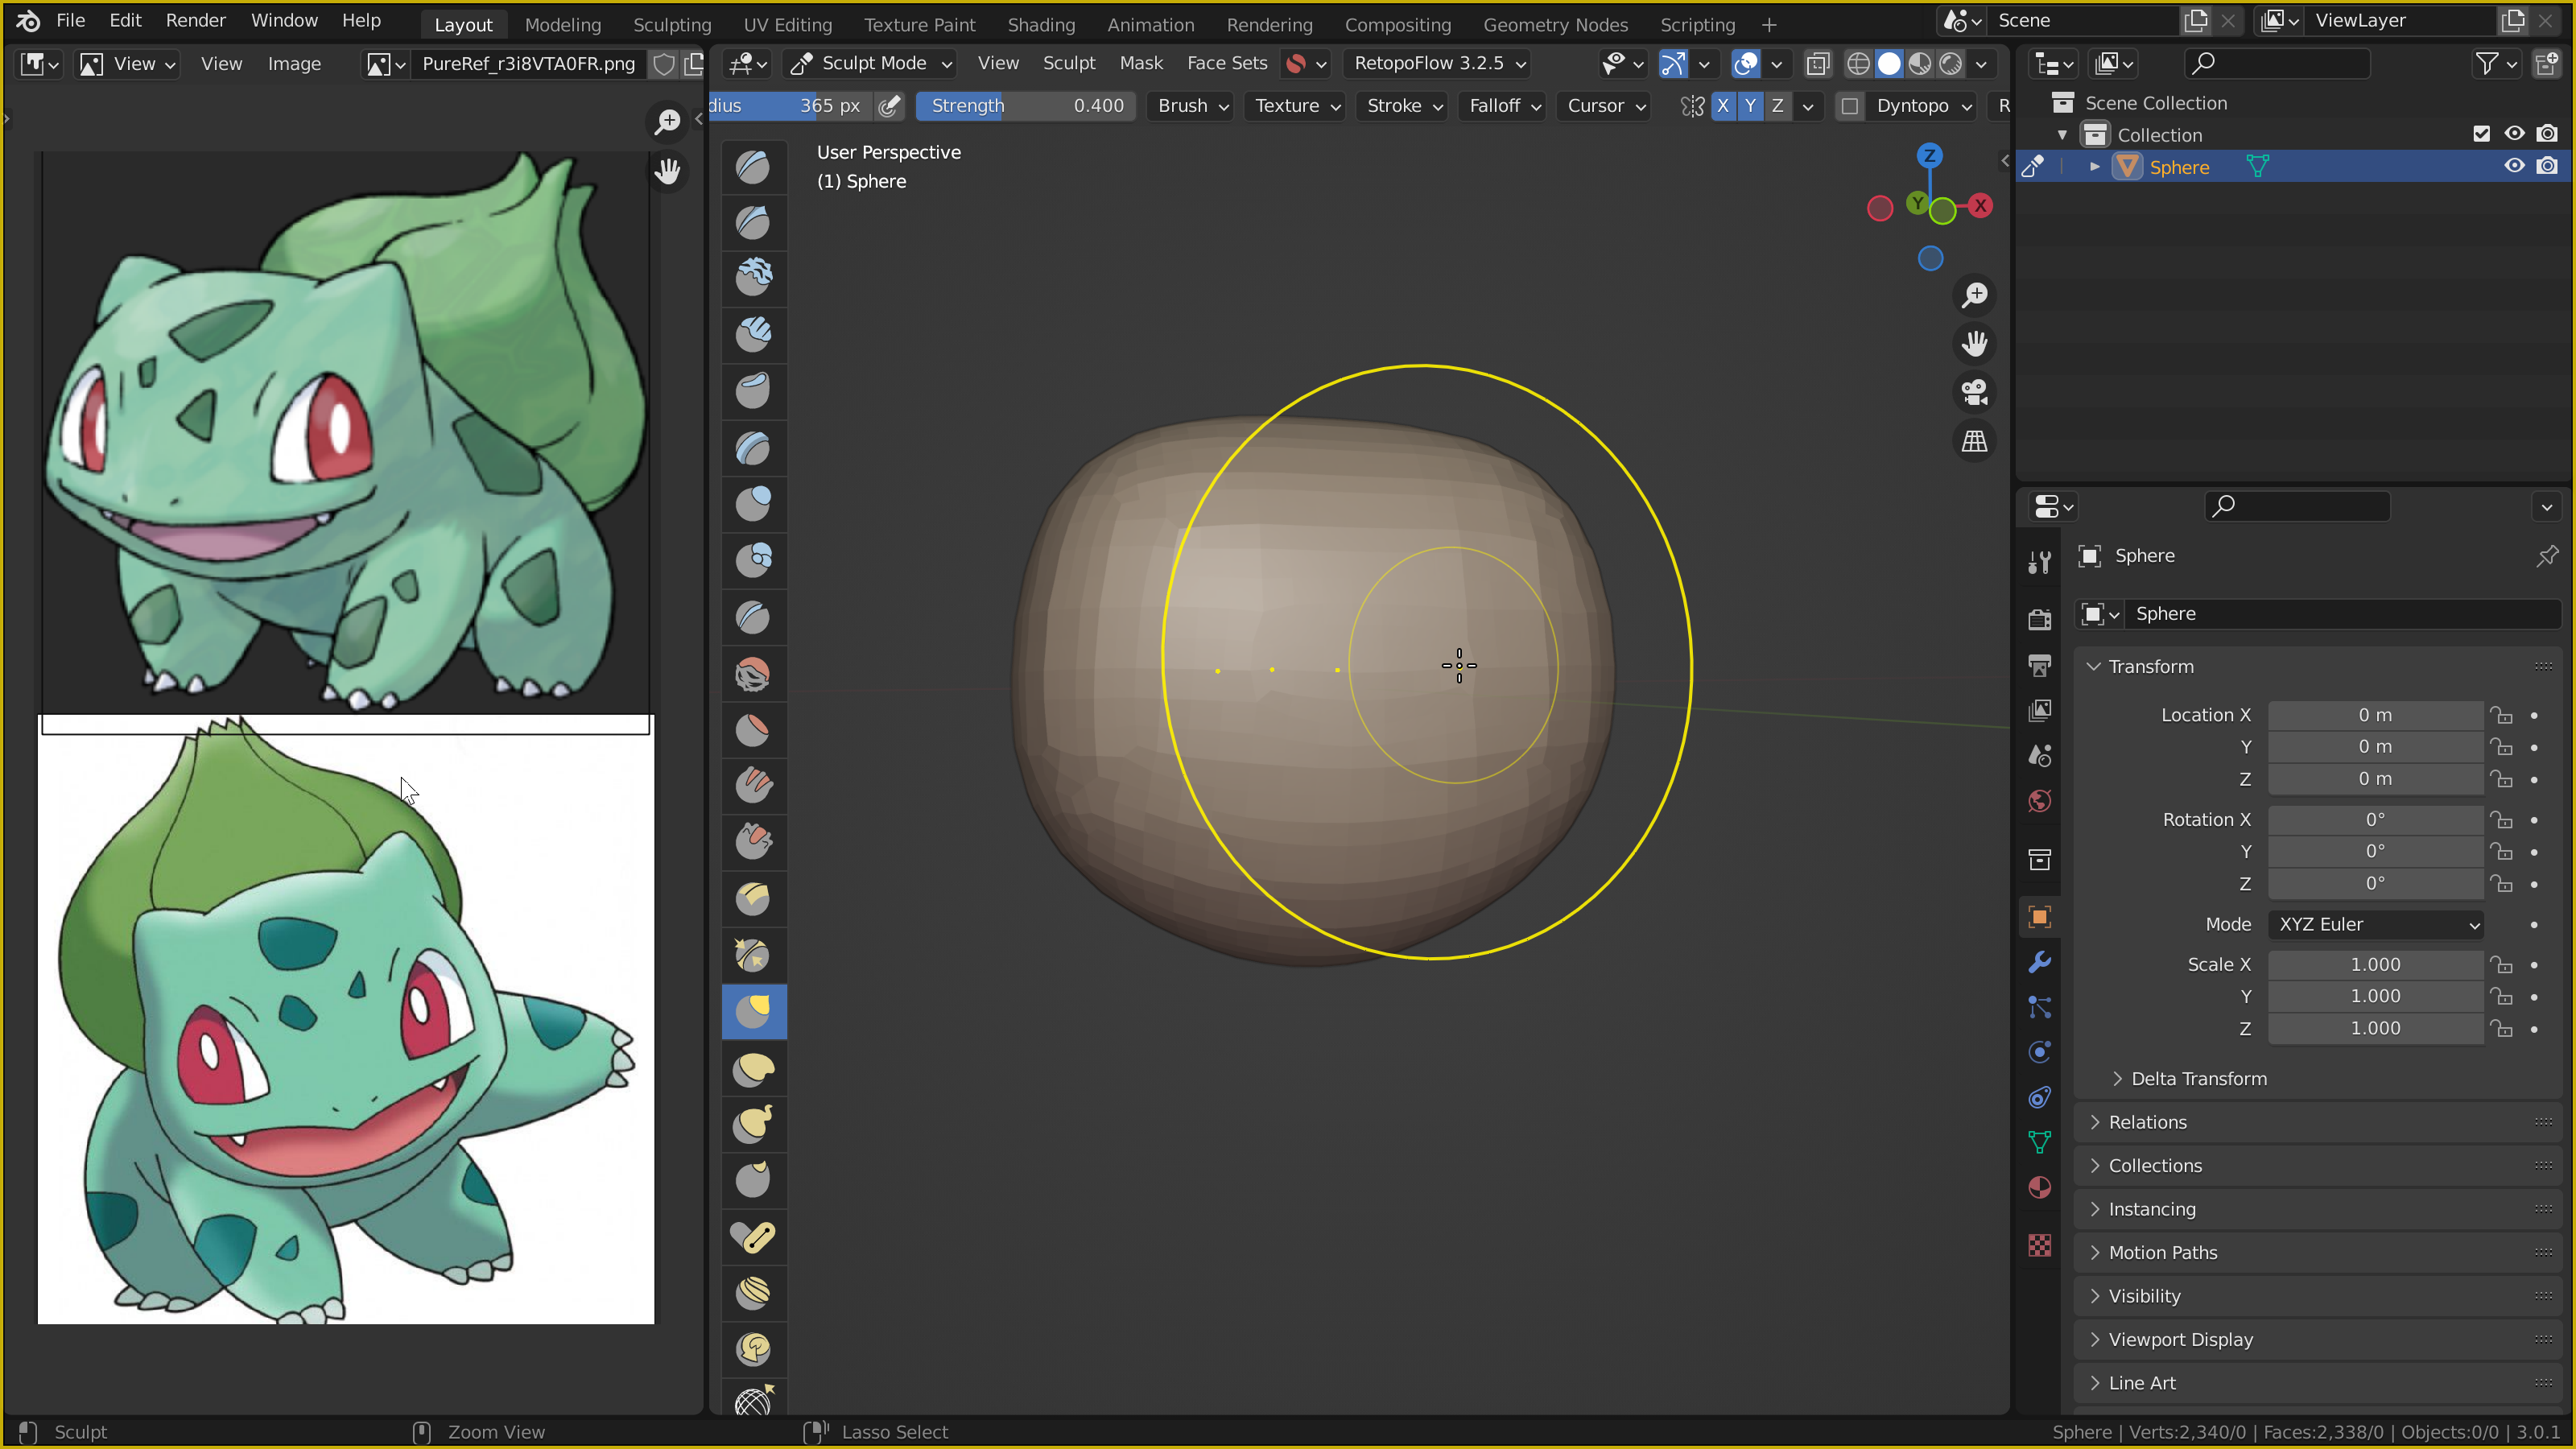Select the Snake Hook brush
Image resolution: width=2576 pixels, height=1449 pixels.
[x=753, y=1125]
